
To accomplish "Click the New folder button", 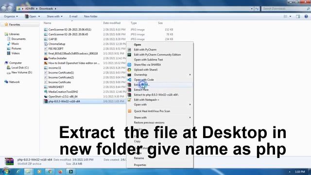I will tap(91, 17).
